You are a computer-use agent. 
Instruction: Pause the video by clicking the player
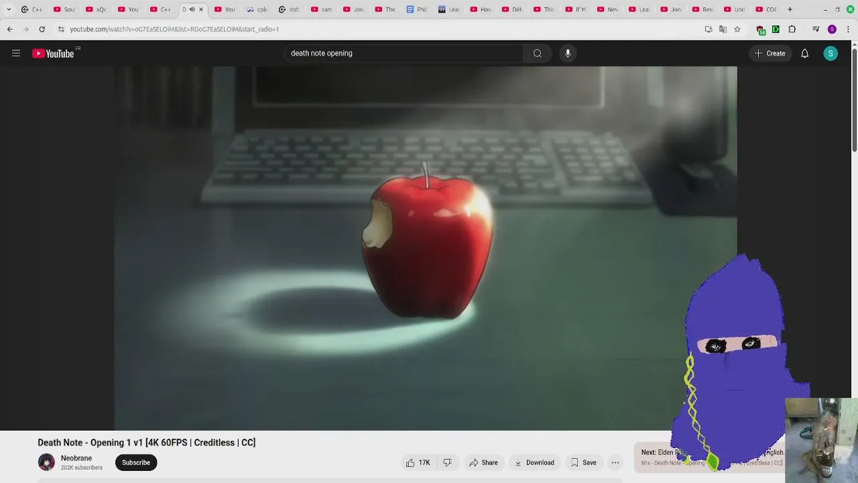click(x=426, y=248)
